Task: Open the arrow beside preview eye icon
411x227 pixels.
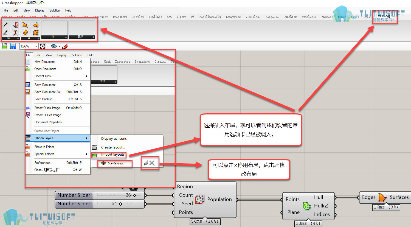Action: 59,46
